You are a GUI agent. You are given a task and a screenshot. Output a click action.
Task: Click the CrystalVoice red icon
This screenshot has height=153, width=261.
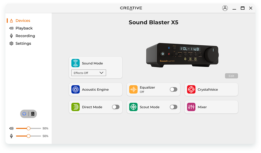[x=191, y=90]
